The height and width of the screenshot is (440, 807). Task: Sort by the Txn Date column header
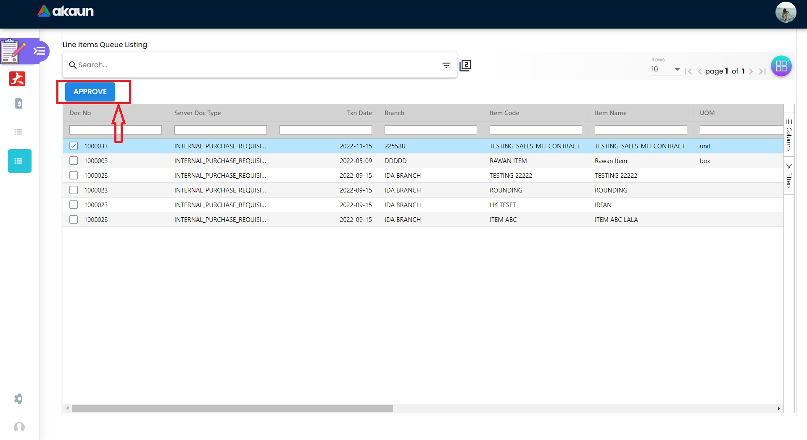coord(359,113)
